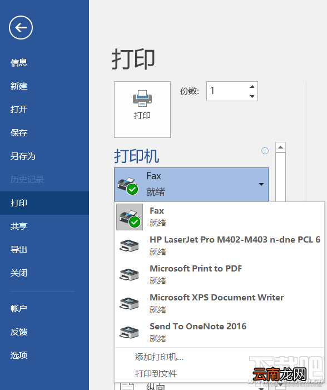Open 导出 in the sidebar

tap(19, 249)
